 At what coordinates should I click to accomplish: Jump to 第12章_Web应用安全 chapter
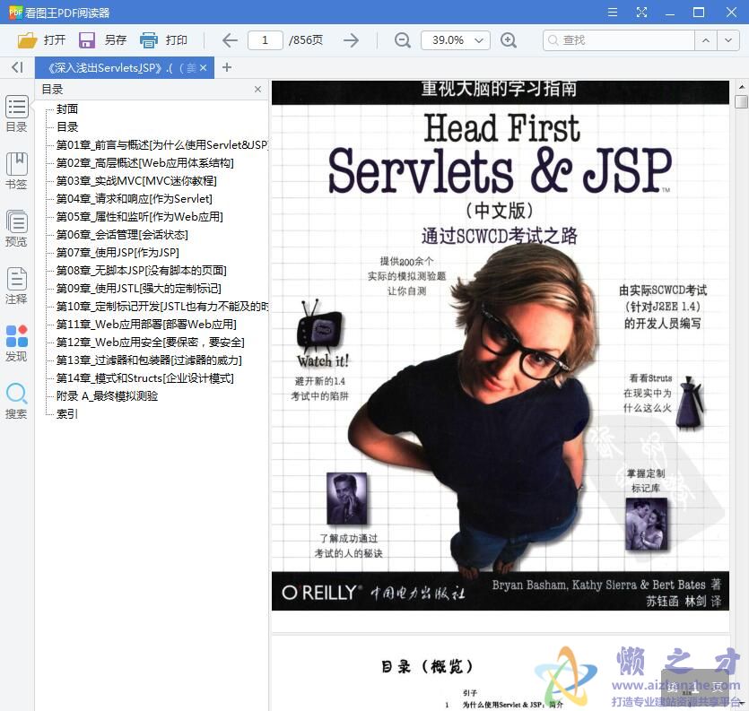[151, 342]
